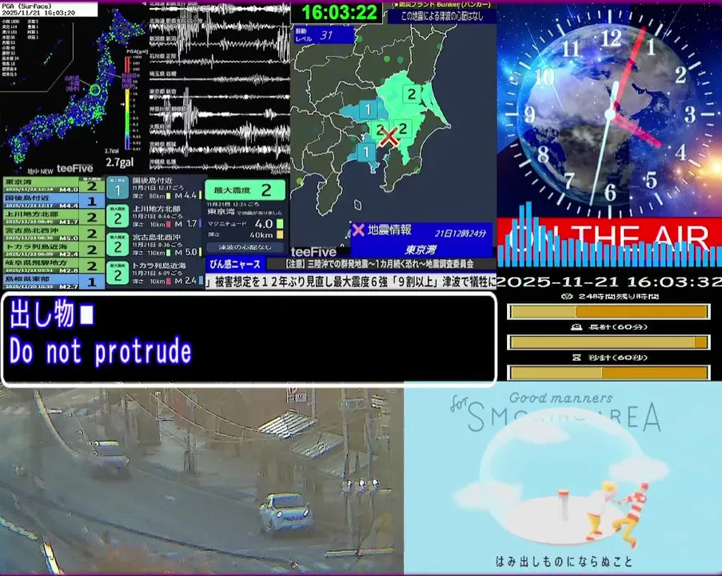This screenshot has width=722, height=576.
Task: Click the clock icon beside 248時間残り時間
Action: [568, 296]
